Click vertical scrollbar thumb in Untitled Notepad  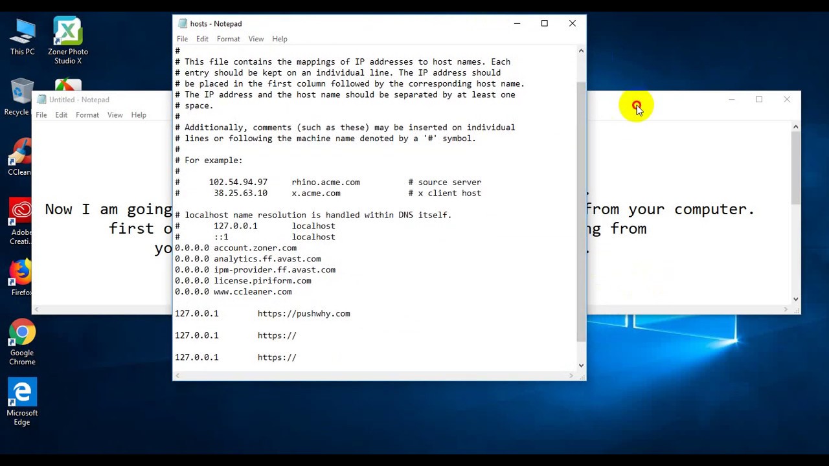796,168
